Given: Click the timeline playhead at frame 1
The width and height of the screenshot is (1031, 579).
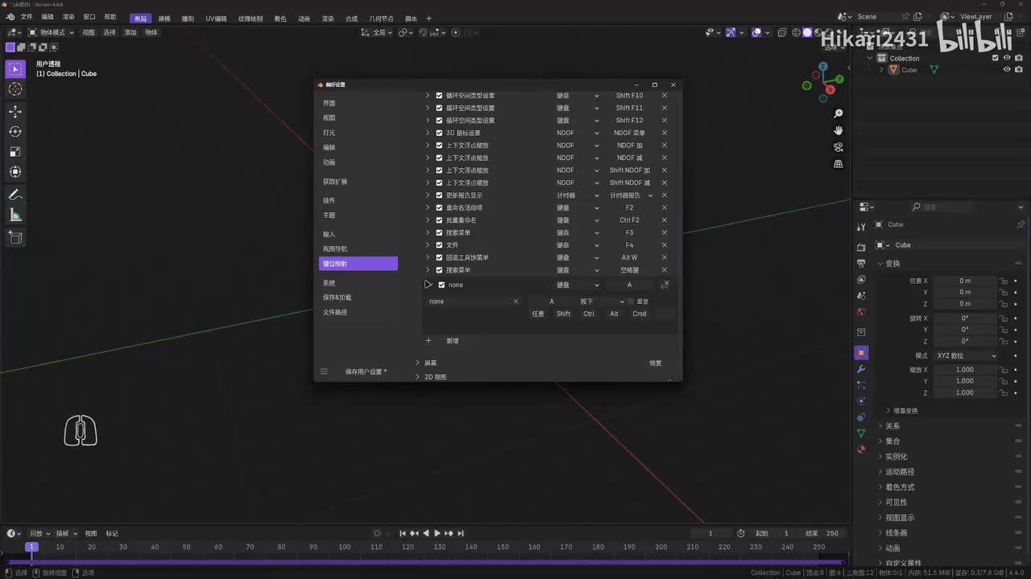Looking at the screenshot, I should pyautogui.click(x=31, y=547).
